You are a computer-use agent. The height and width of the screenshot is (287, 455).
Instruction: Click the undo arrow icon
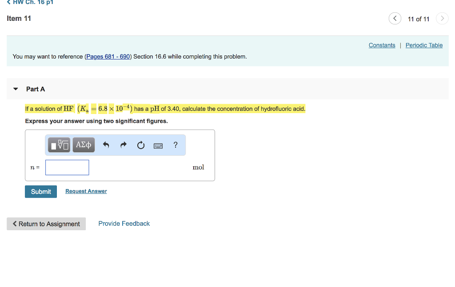pos(106,145)
